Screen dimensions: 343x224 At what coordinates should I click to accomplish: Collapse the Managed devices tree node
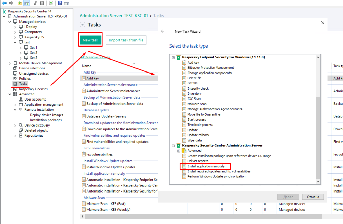(10, 22)
